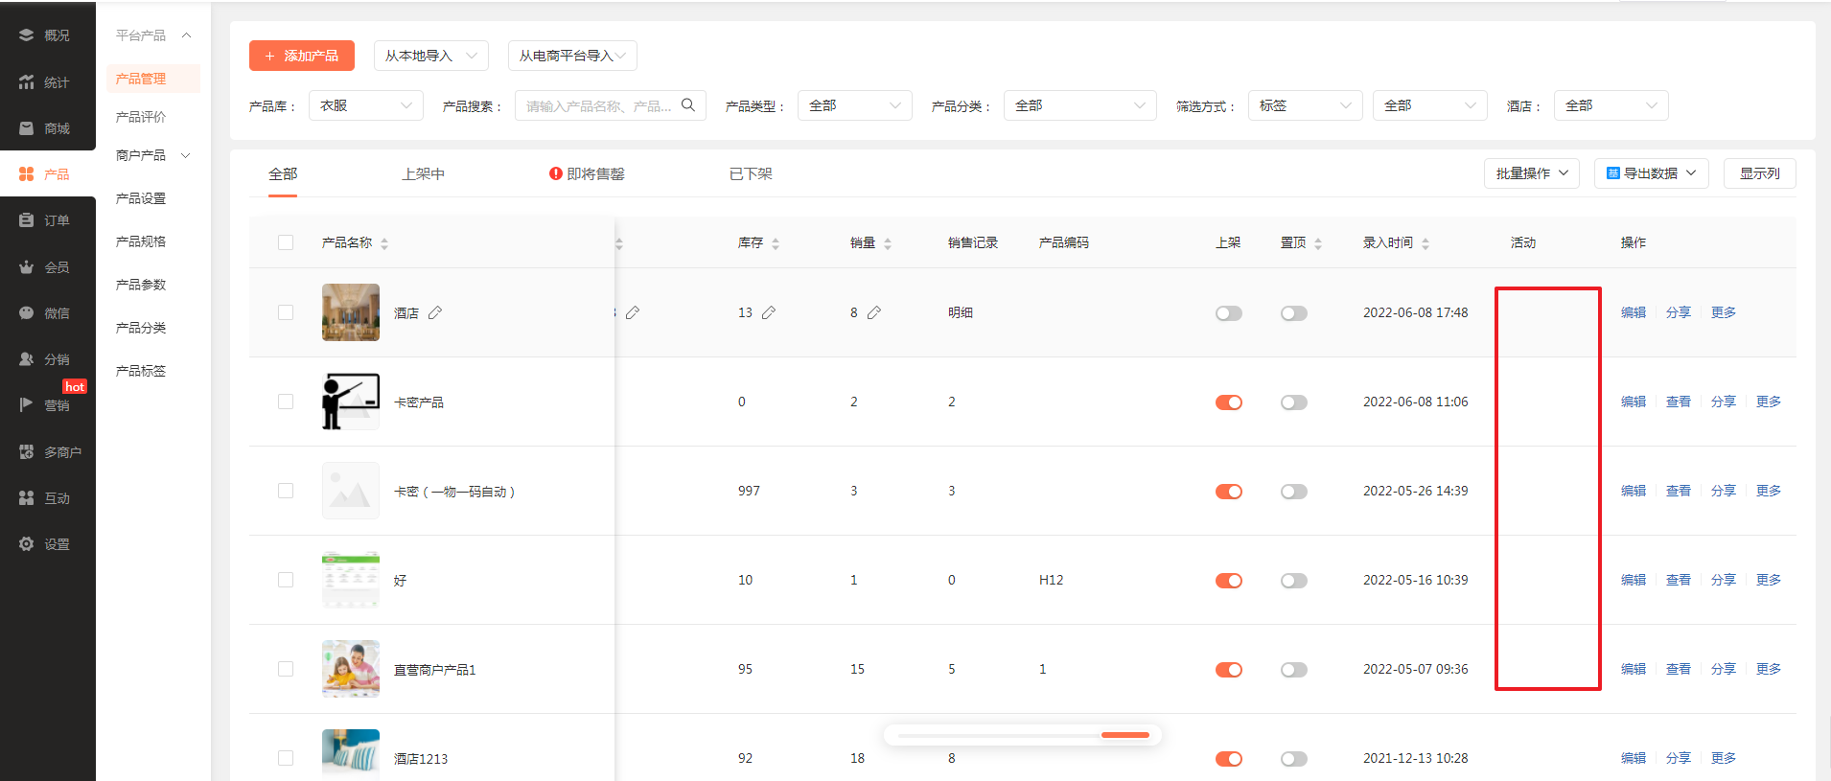Enable 上架 toggle for 酒店 row

(x=1229, y=313)
